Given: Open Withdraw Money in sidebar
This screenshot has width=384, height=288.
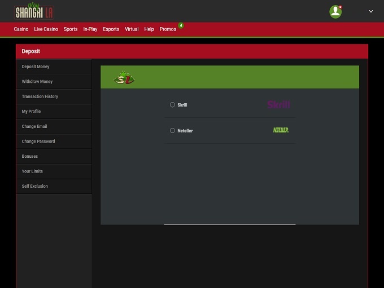Looking at the screenshot, I should (37, 82).
